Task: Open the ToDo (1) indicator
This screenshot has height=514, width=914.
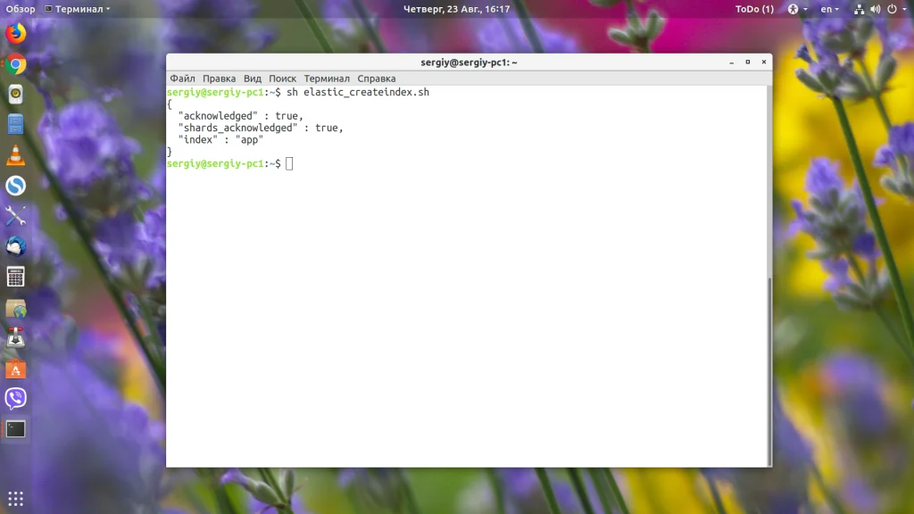Action: pos(754,9)
